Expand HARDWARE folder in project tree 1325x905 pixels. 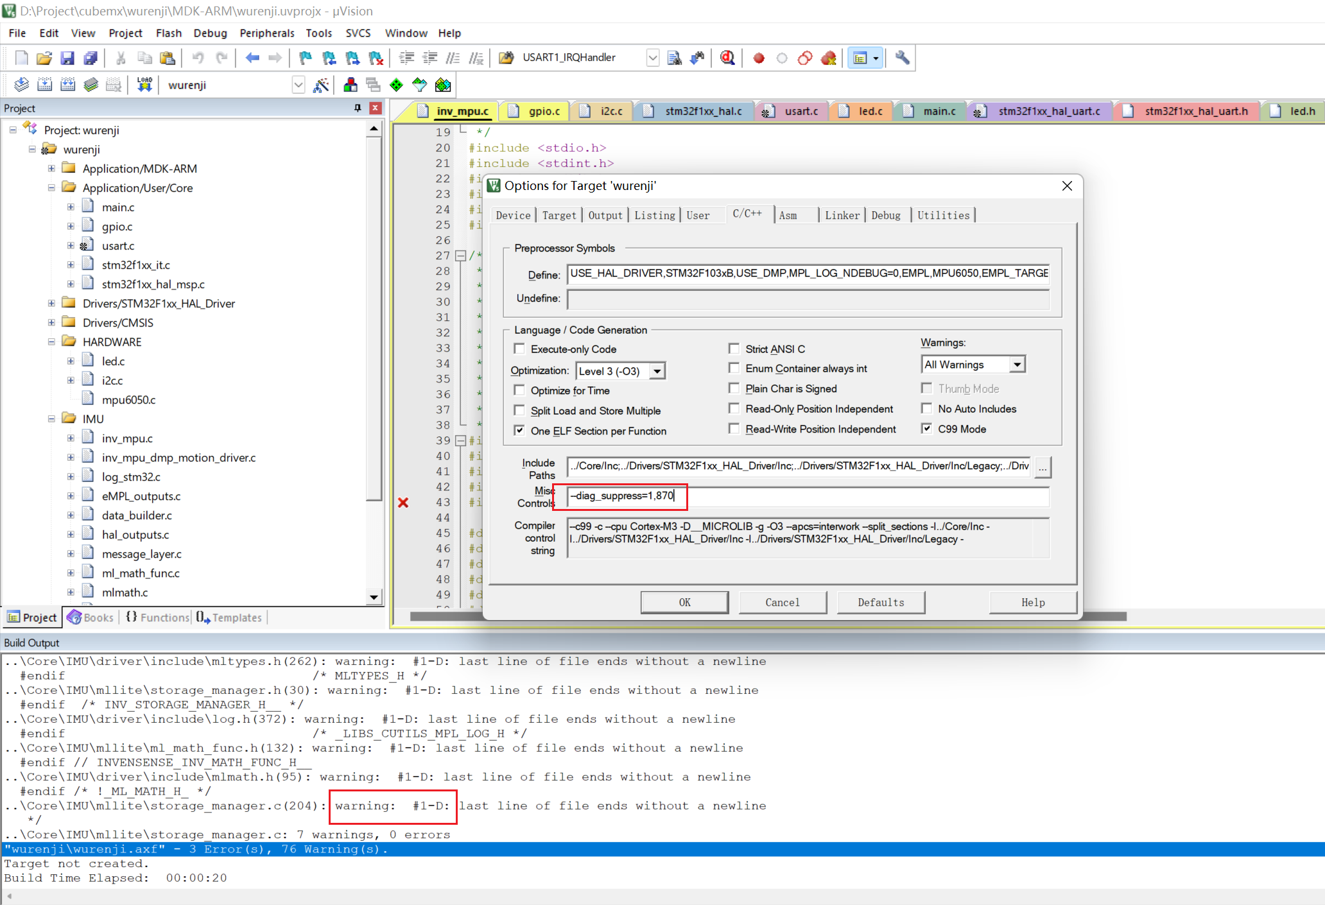click(x=53, y=341)
